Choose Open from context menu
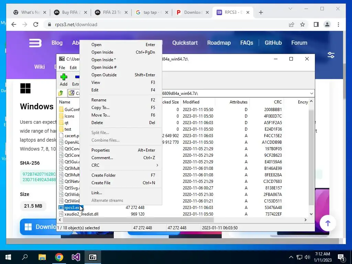352x264 pixels. [121, 45]
